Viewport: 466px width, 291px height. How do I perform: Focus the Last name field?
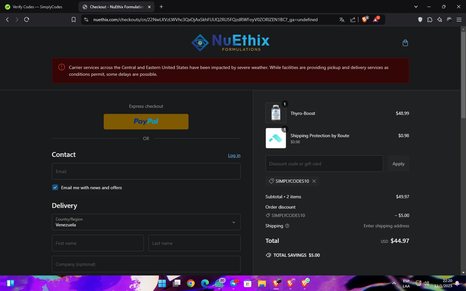pos(194,243)
